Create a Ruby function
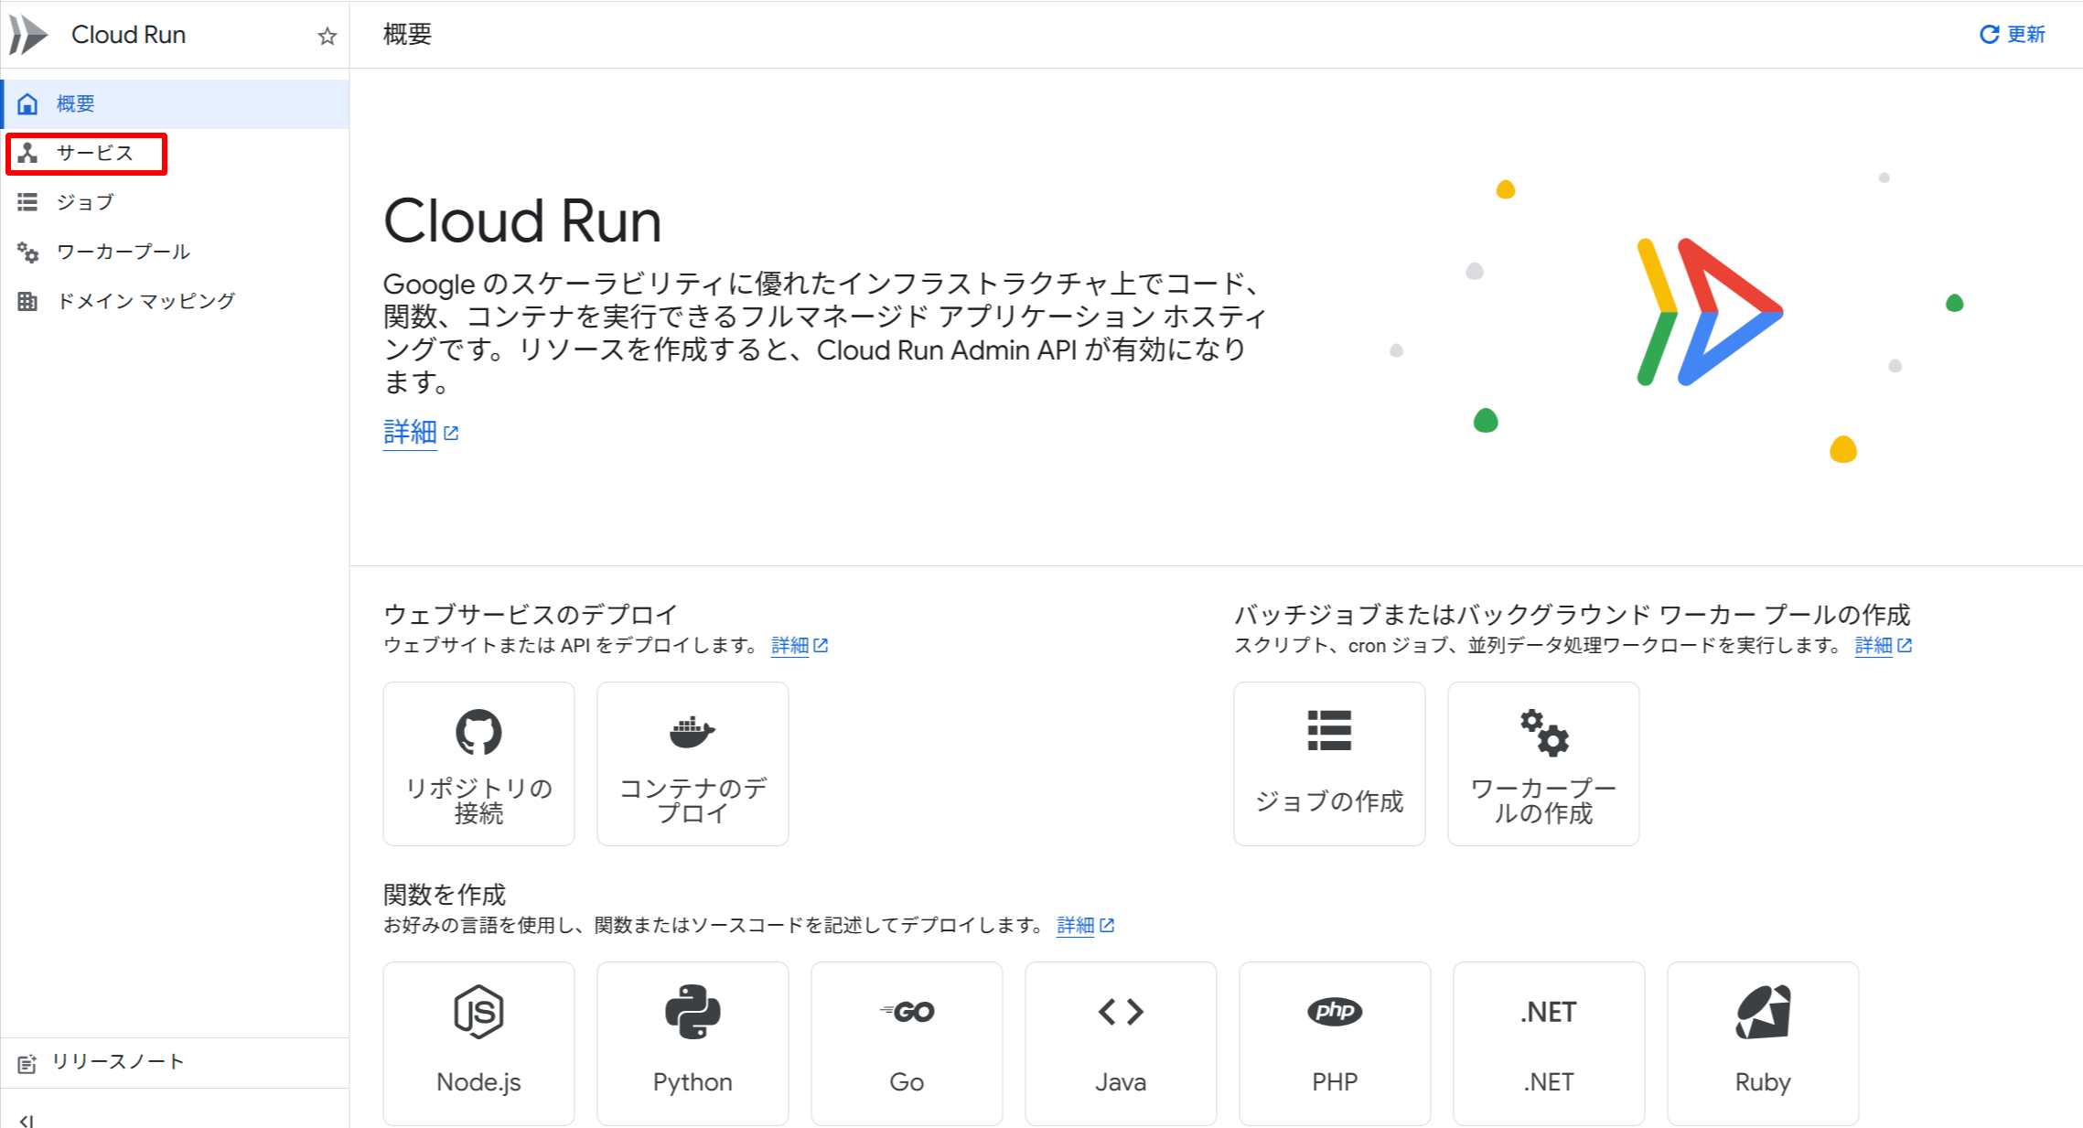 [x=1763, y=1043]
